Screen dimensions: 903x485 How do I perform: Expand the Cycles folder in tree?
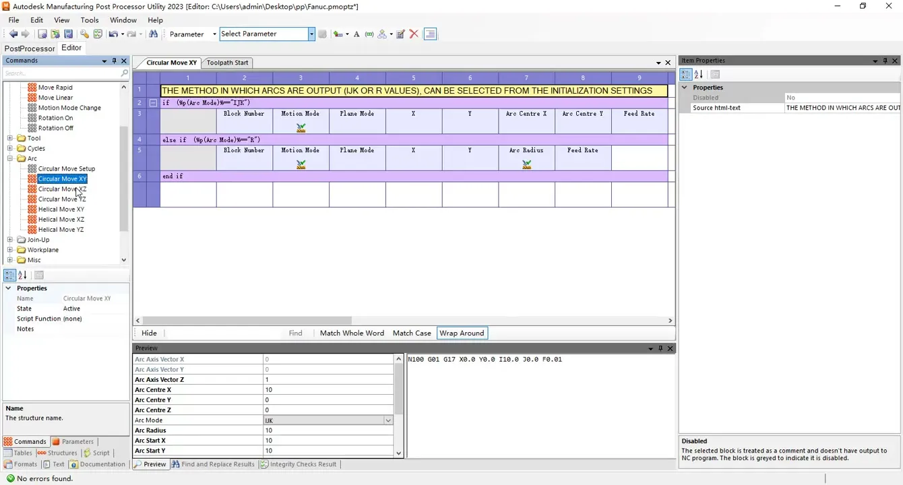tap(10, 148)
